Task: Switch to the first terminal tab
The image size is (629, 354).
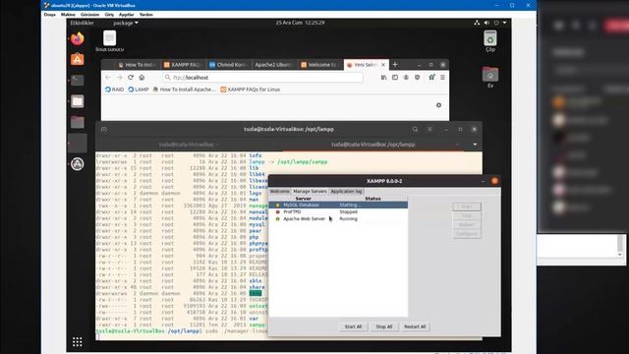Action: pyautogui.click(x=189, y=145)
